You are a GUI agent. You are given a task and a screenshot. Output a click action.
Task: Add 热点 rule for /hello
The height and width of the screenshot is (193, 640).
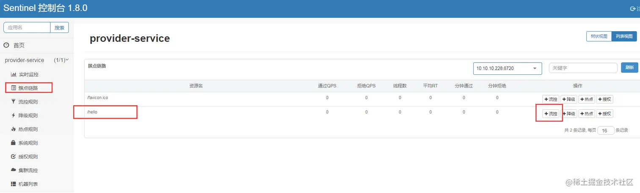click(587, 114)
